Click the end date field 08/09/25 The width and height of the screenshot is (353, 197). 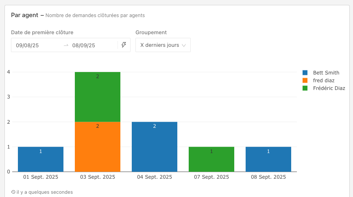(84, 45)
